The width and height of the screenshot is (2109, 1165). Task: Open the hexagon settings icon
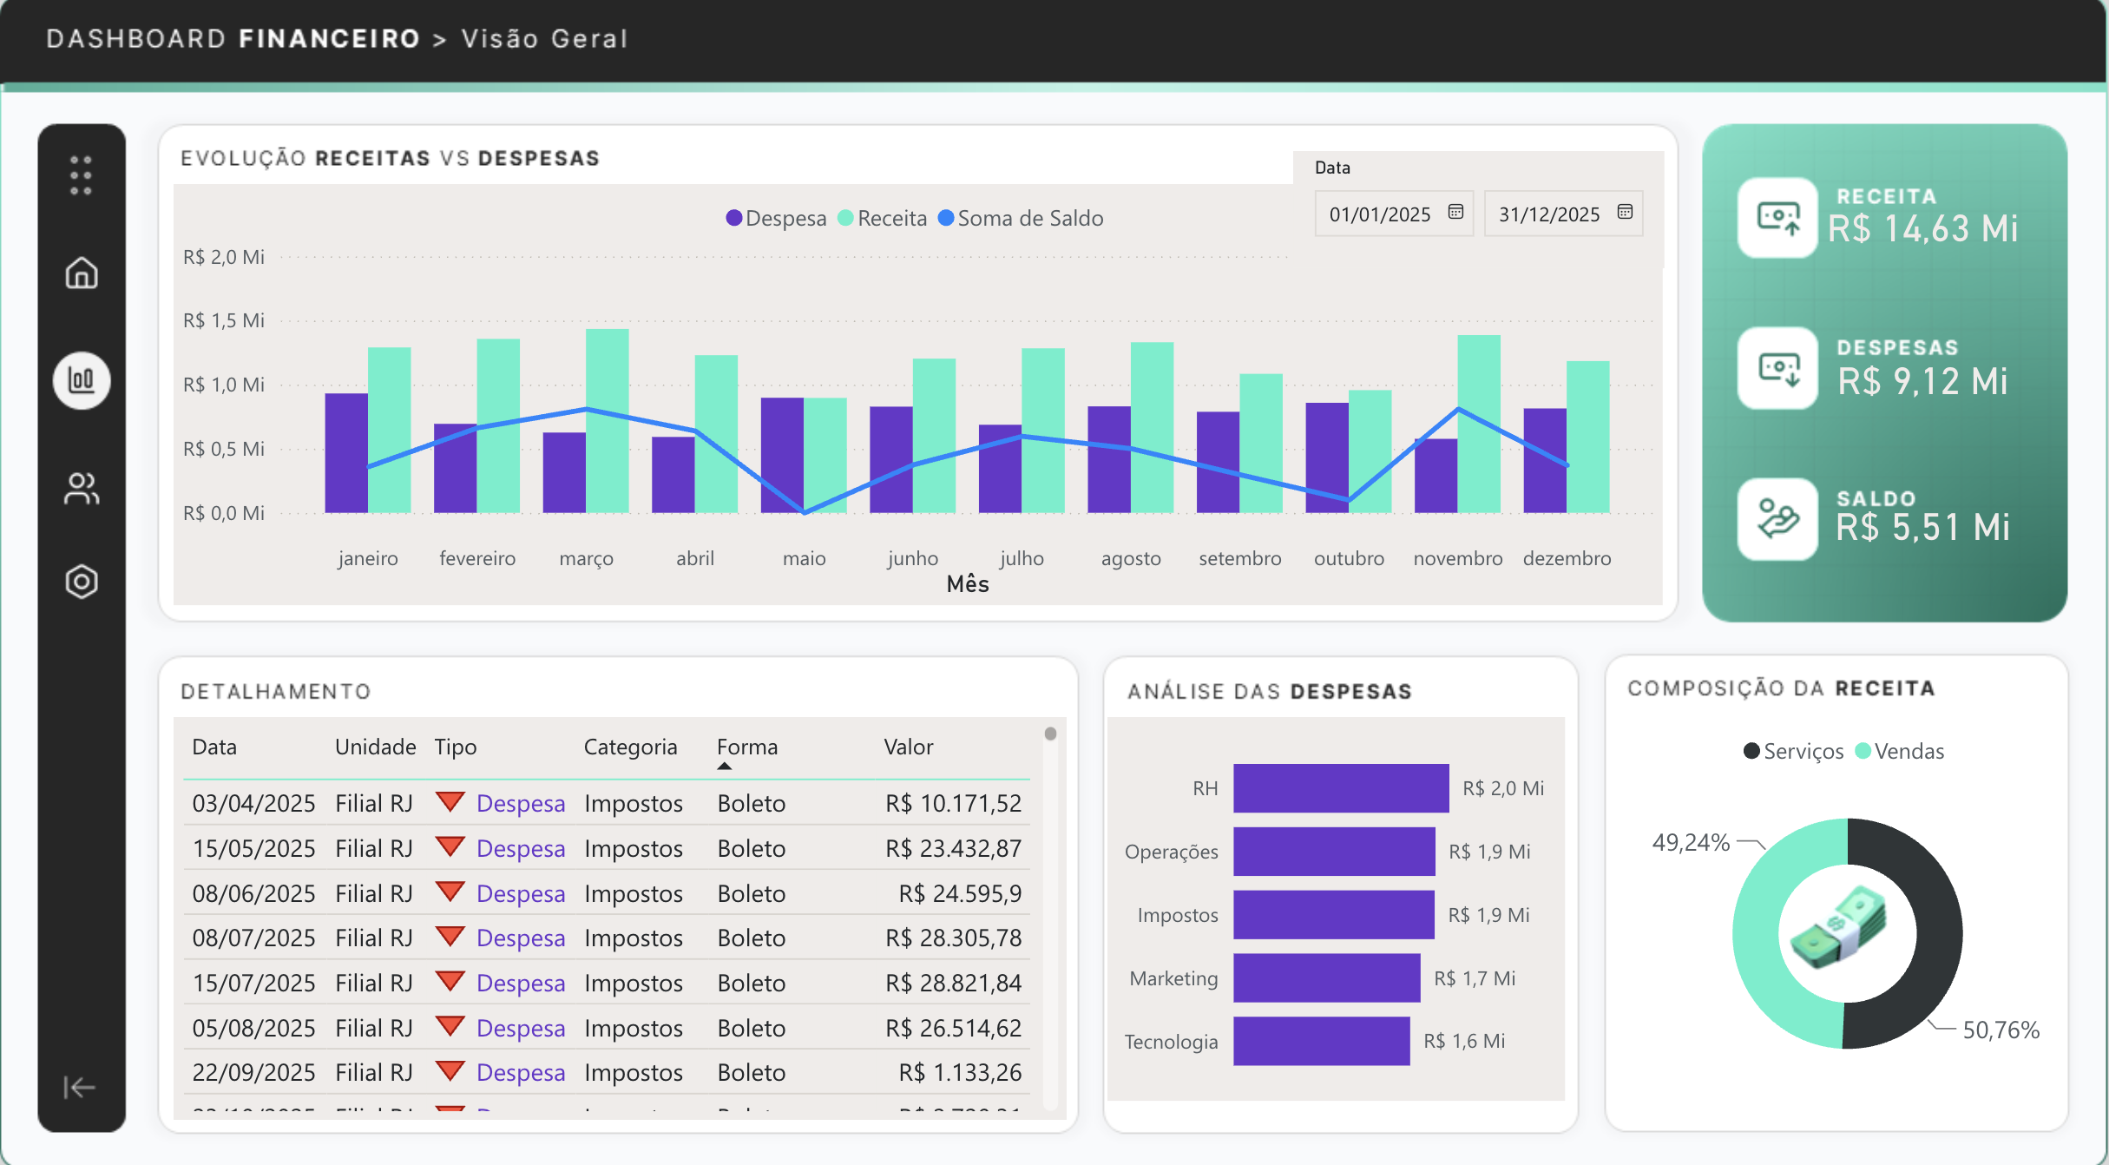click(82, 582)
